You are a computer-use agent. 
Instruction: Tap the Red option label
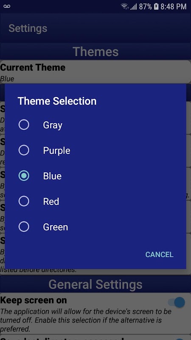[x=51, y=201]
